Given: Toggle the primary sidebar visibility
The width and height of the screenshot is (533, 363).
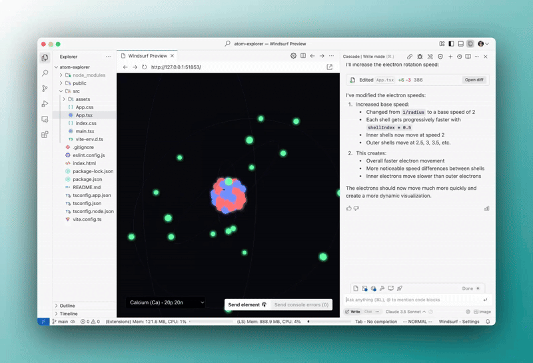Looking at the screenshot, I should click(452, 44).
